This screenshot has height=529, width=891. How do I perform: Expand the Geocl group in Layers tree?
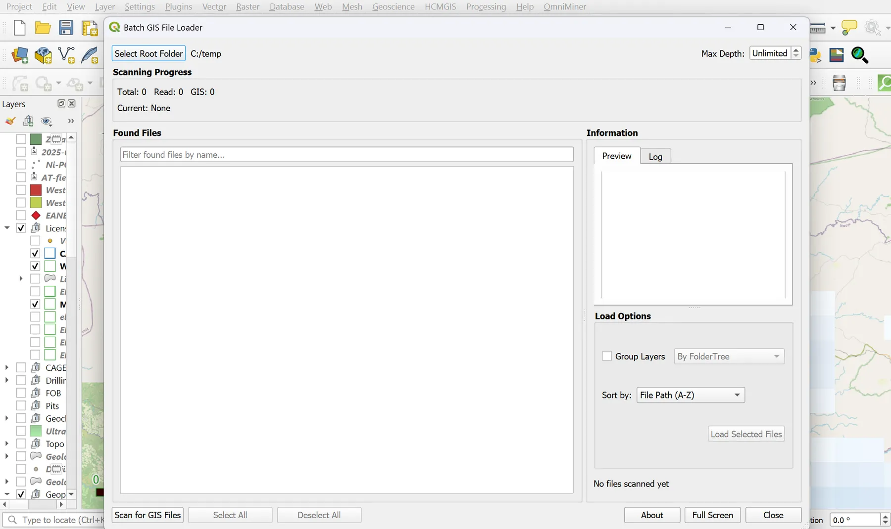point(7,418)
